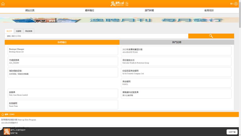Click 澳門人才網手機APP text
Viewport: 241px width, 136px height.
click(18, 130)
